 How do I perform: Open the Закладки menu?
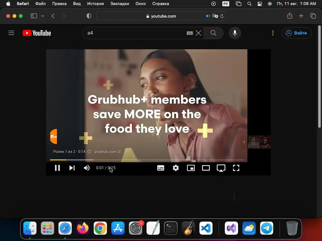(x=120, y=4)
